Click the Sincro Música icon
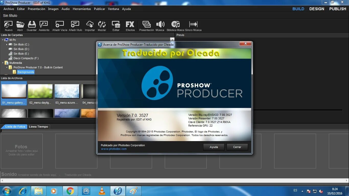Screen dimensions: 349x196 (193, 26)
